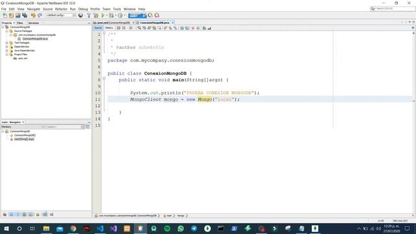Open Telegram from the taskbar
Viewport: 416px width, 234px height.
pyautogui.click(x=194, y=228)
